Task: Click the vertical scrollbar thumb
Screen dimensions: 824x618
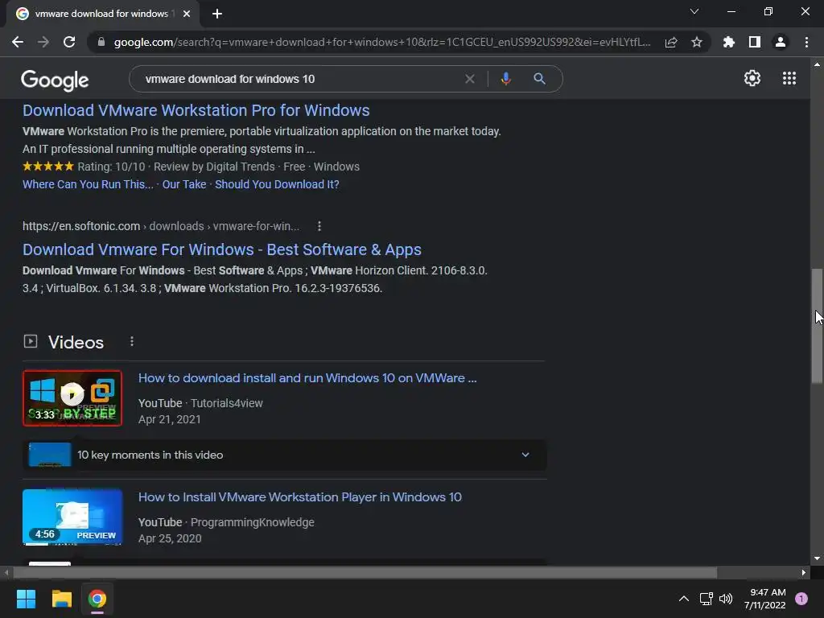Action: coord(817,326)
